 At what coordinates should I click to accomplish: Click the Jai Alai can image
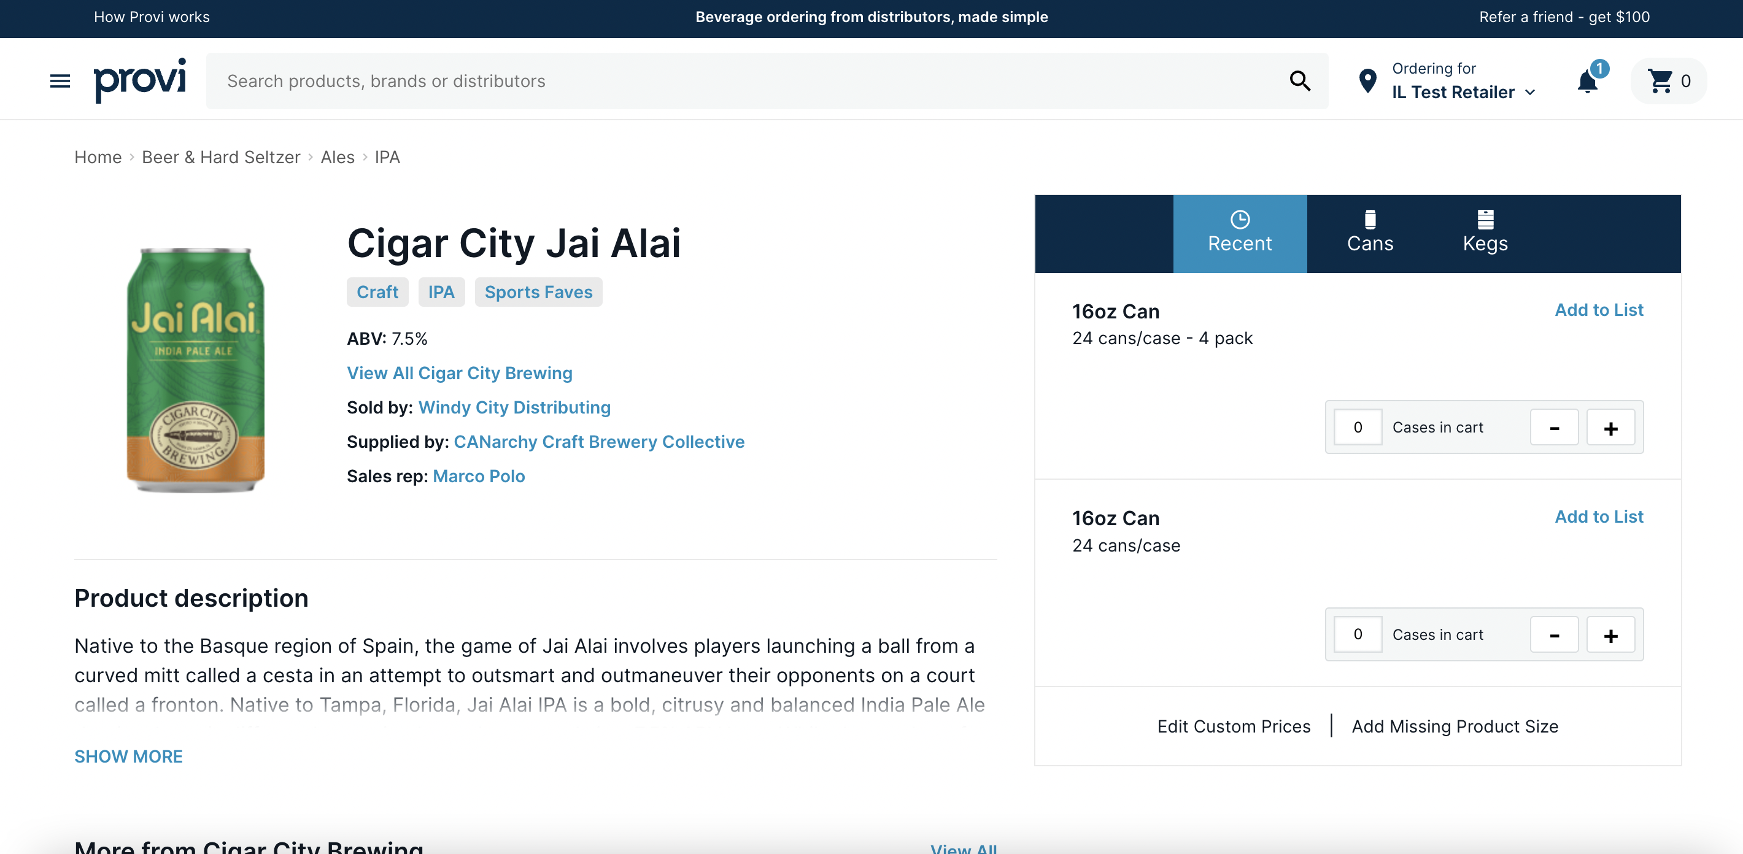point(196,370)
